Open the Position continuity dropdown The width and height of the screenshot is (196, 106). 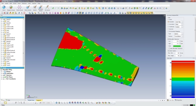coord(179,27)
